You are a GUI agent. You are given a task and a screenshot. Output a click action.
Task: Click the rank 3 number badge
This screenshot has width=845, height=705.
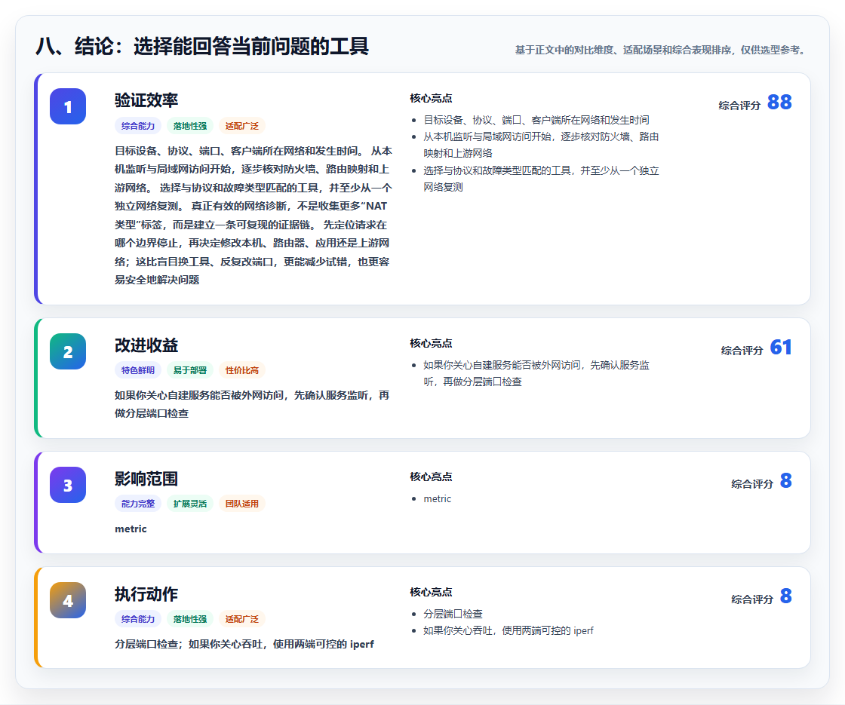(68, 486)
